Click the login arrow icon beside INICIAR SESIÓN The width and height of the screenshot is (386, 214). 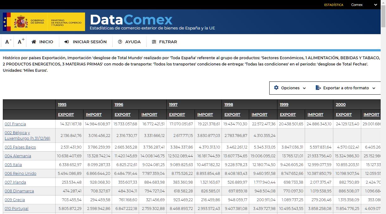point(67,42)
